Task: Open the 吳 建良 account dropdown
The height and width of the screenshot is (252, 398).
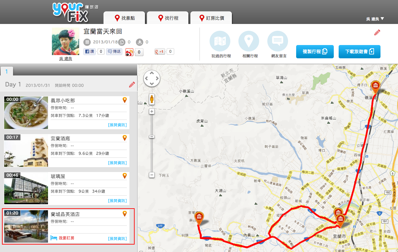Action: tap(375, 19)
